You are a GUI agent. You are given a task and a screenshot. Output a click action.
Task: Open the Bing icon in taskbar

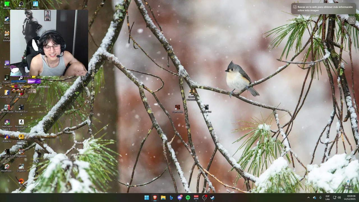tap(171, 198)
